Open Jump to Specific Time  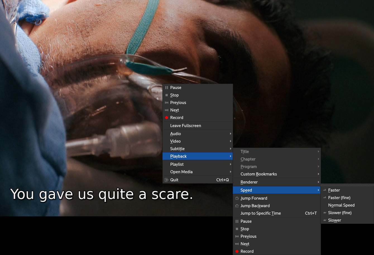click(x=277, y=213)
